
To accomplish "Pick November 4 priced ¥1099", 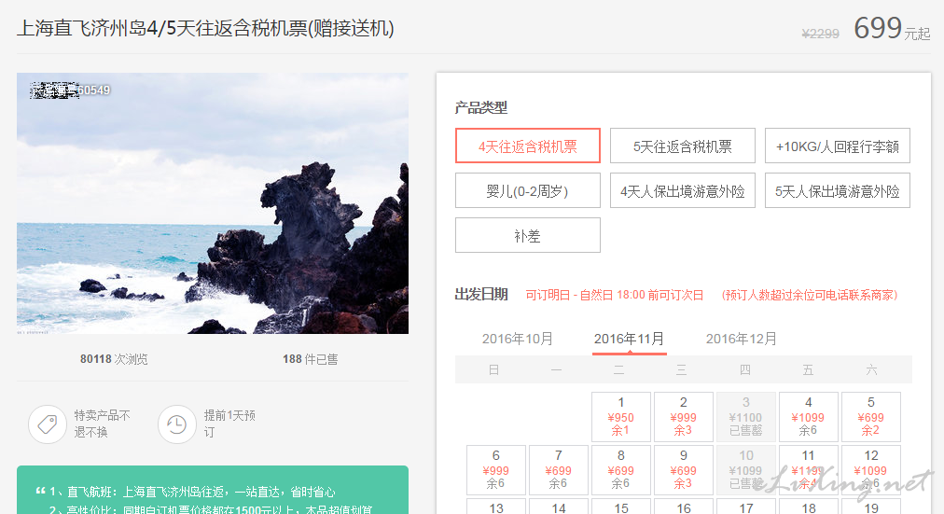I will point(809,416).
